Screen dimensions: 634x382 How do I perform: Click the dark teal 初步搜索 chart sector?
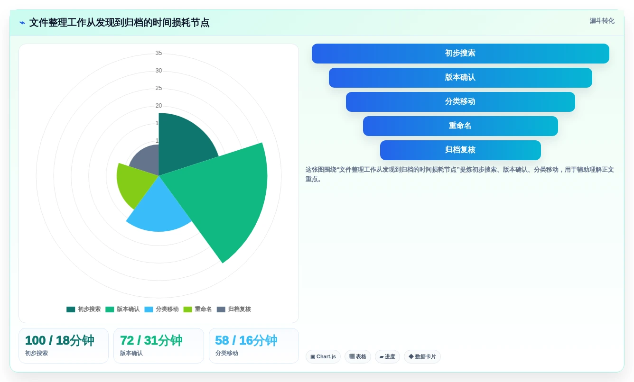click(183, 142)
